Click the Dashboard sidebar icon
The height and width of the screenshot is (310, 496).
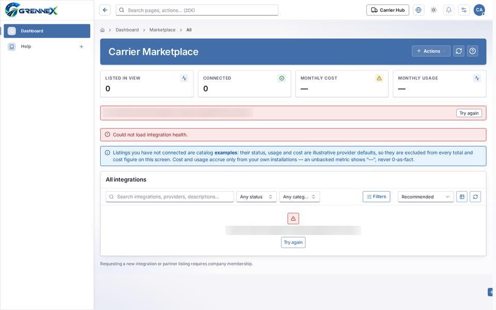(12, 31)
